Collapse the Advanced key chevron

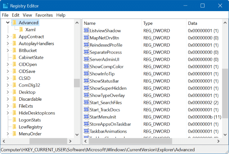coord(8,23)
